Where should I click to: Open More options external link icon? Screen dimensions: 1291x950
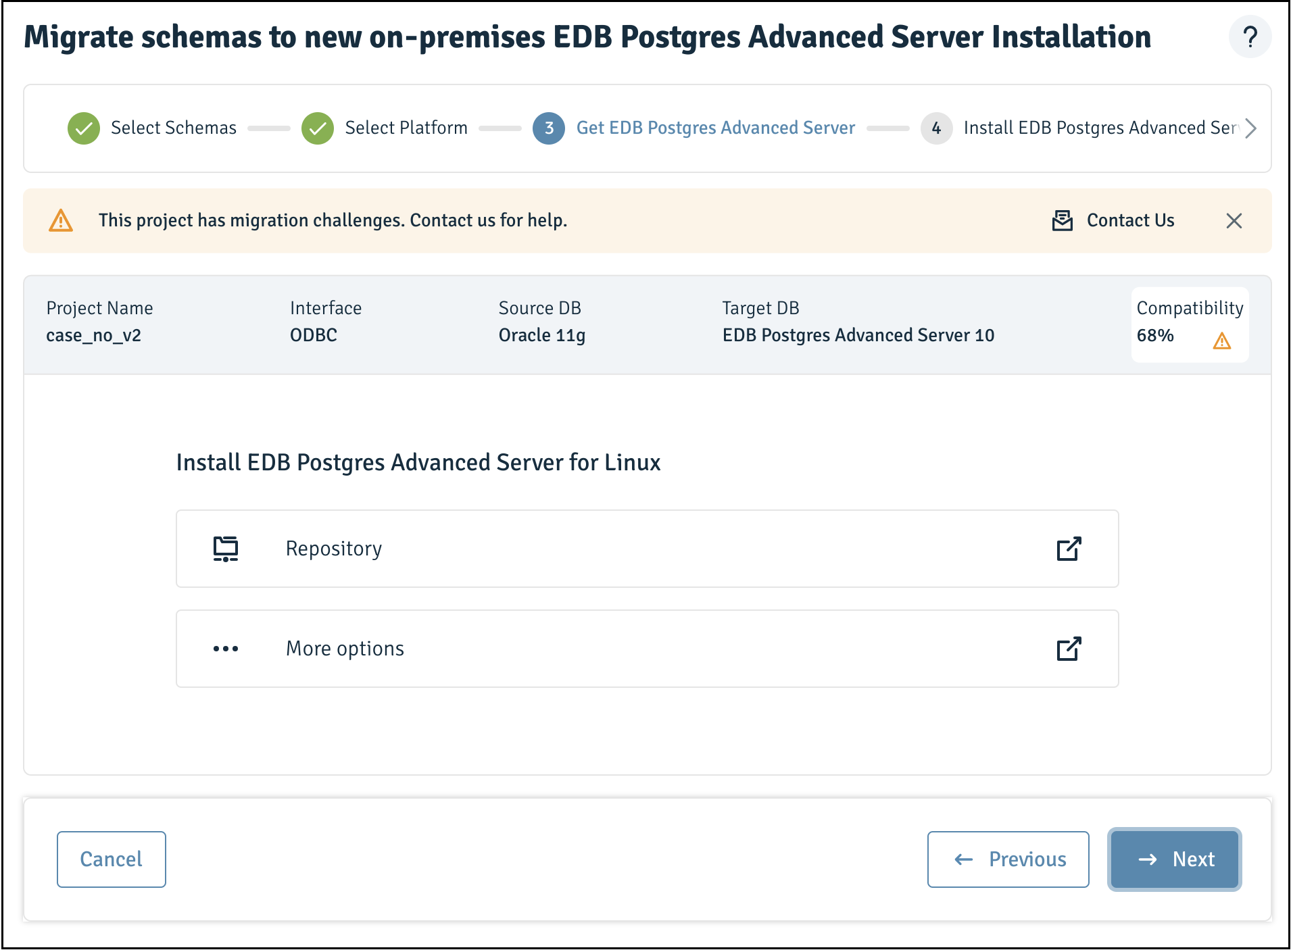click(x=1069, y=649)
